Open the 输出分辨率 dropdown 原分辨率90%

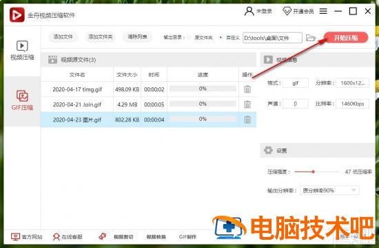click(329, 190)
